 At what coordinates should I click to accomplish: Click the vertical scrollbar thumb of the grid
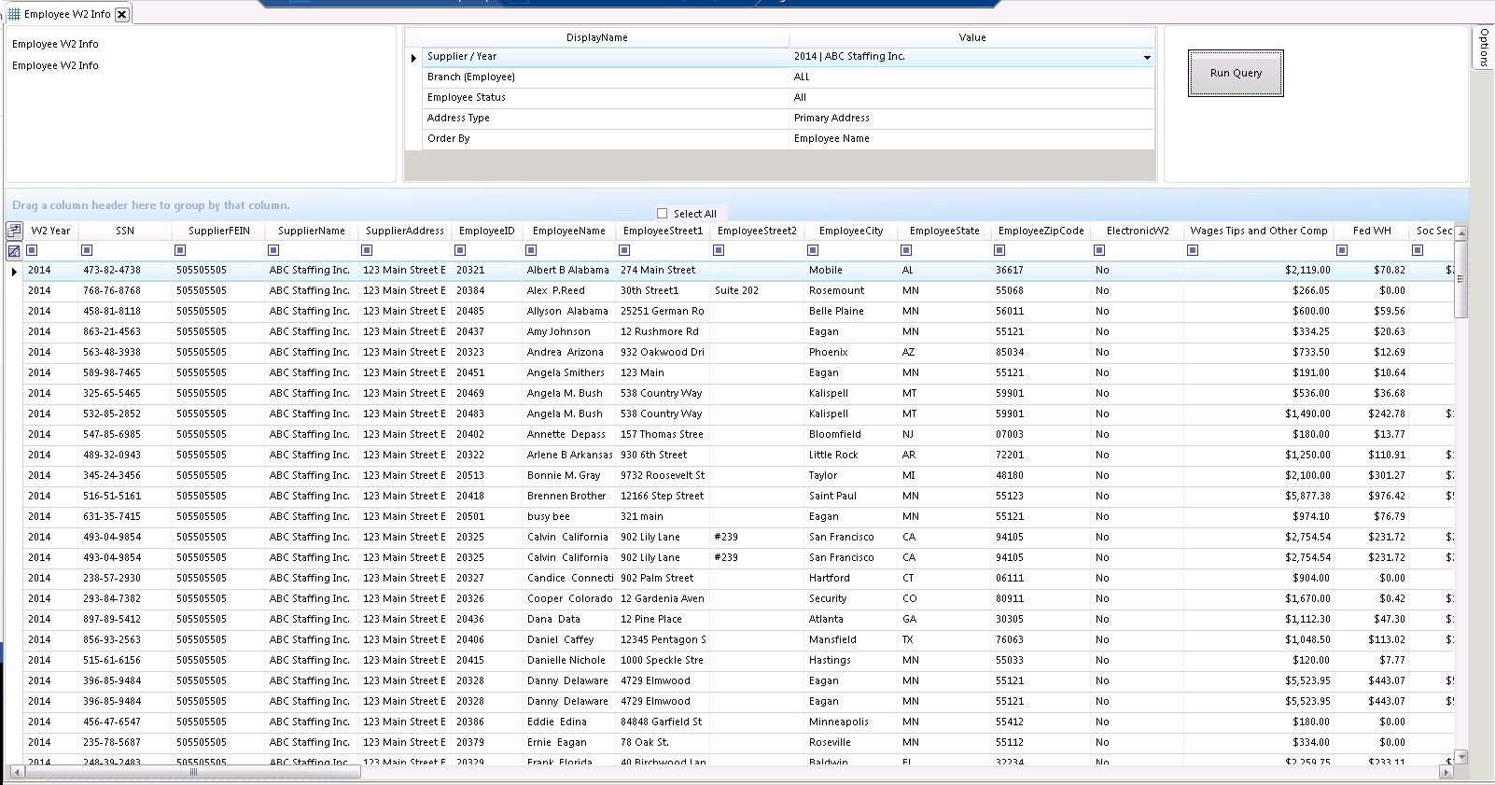1461,279
